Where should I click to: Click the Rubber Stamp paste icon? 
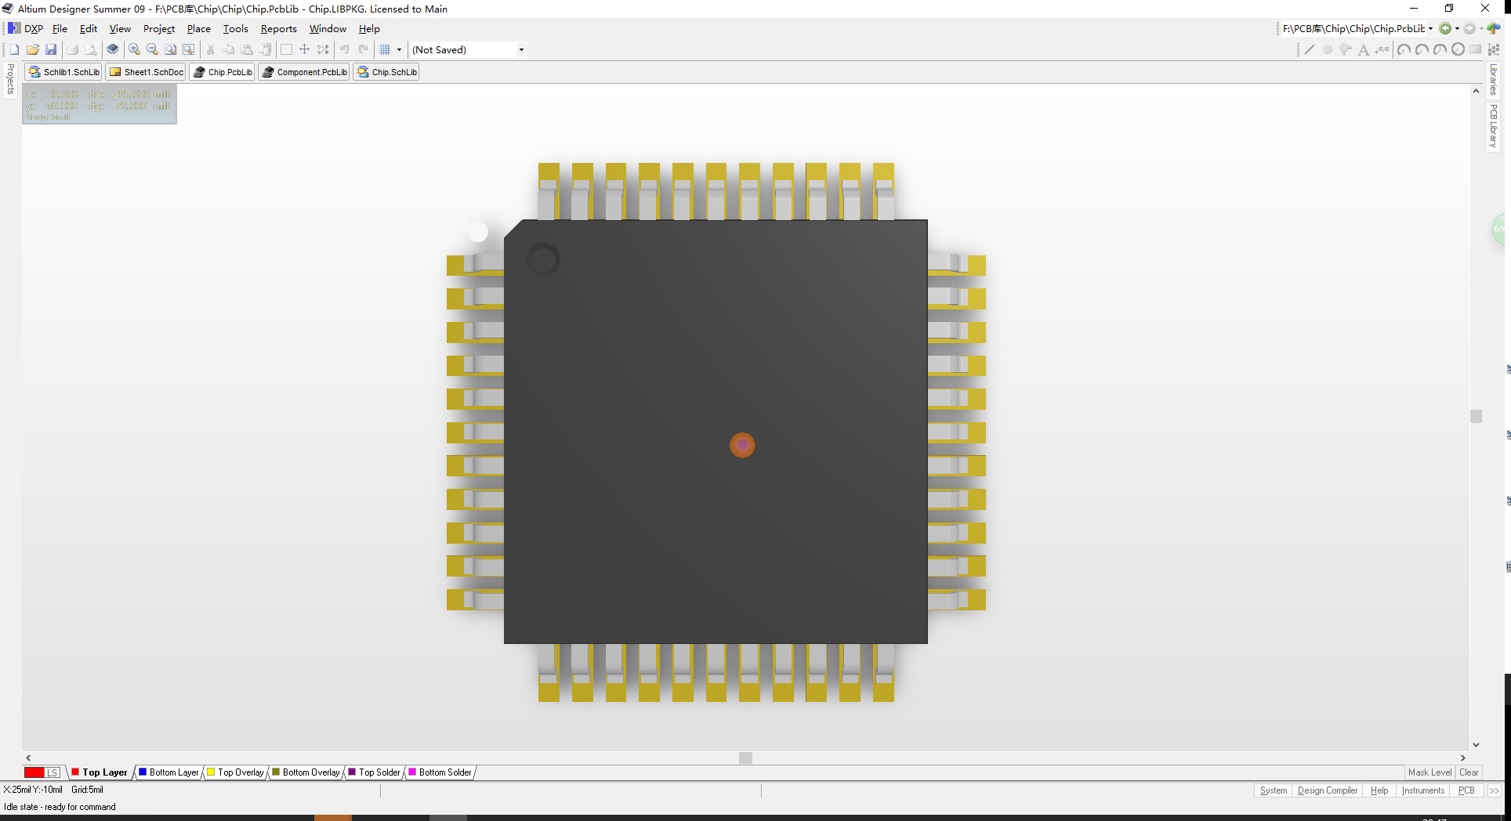pyautogui.click(x=265, y=49)
